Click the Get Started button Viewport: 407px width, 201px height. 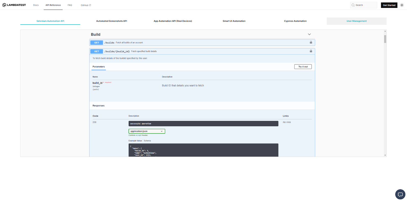[x=389, y=5]
